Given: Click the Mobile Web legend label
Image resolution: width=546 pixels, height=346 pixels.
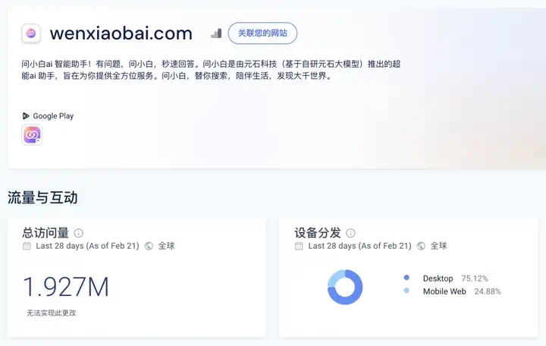Looking at the screenshot, I should click(x=444, y=291).
